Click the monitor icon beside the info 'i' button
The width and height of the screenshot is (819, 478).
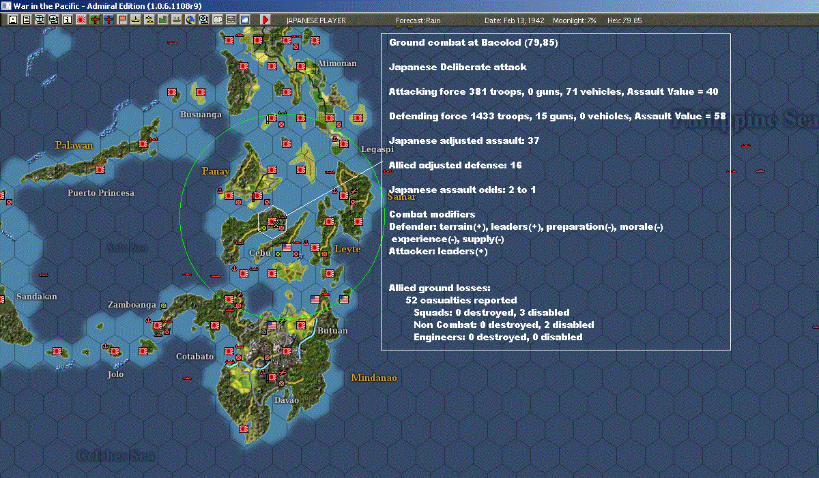pos(54,20)
